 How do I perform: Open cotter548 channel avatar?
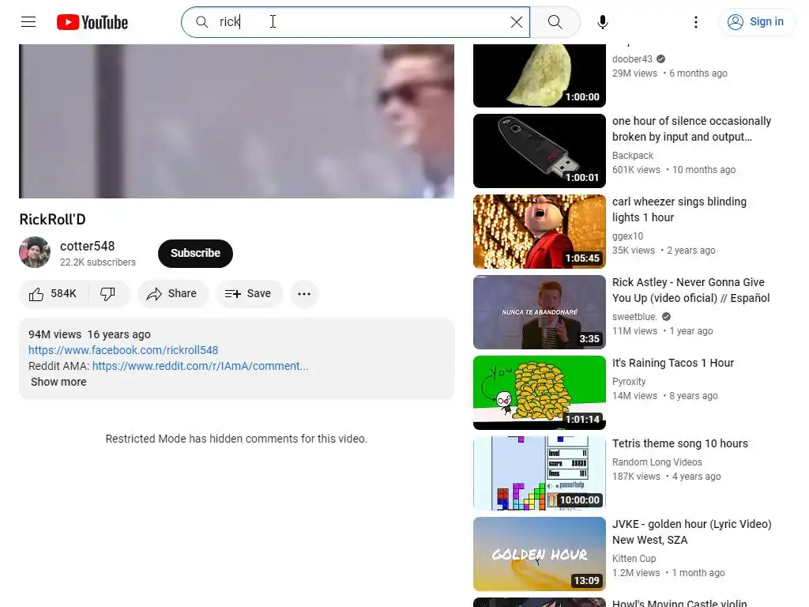(35, 252)
